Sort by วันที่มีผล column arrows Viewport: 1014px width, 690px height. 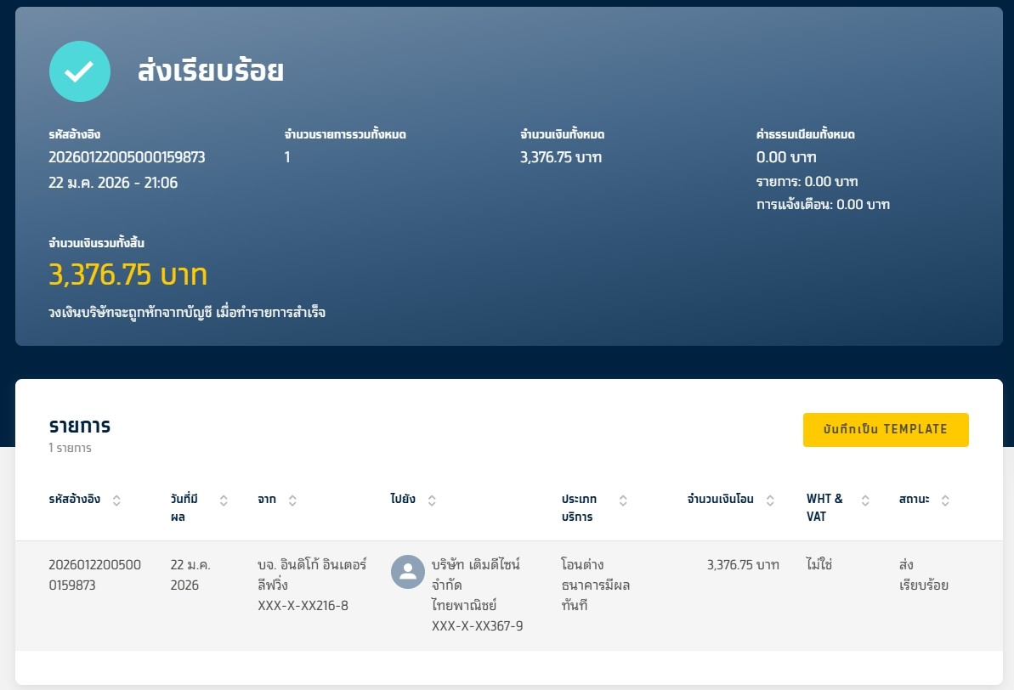coord(224,501)
